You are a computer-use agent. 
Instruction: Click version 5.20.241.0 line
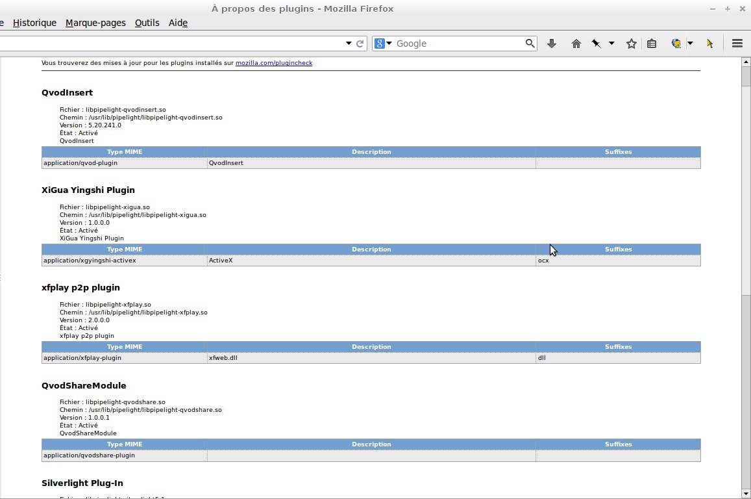(x=90, y=125)
